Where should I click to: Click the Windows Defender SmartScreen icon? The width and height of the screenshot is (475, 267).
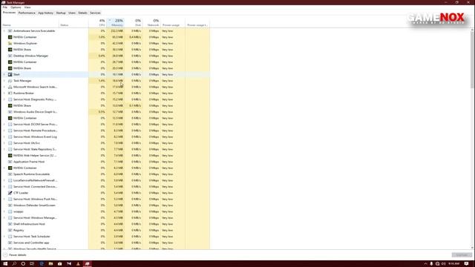10,205
